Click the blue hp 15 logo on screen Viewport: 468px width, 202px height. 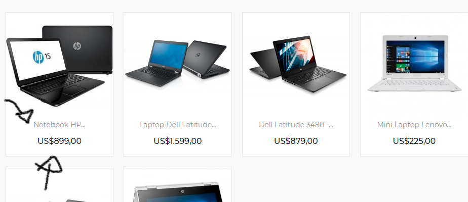tap(42, 57)
